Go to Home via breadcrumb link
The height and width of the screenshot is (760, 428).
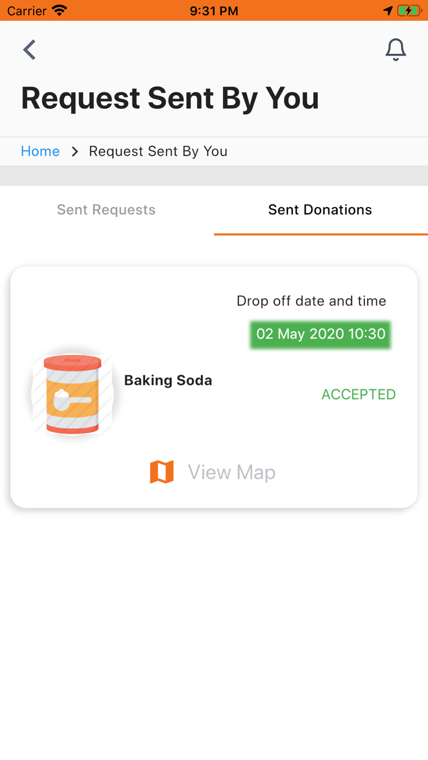[40, 152]
